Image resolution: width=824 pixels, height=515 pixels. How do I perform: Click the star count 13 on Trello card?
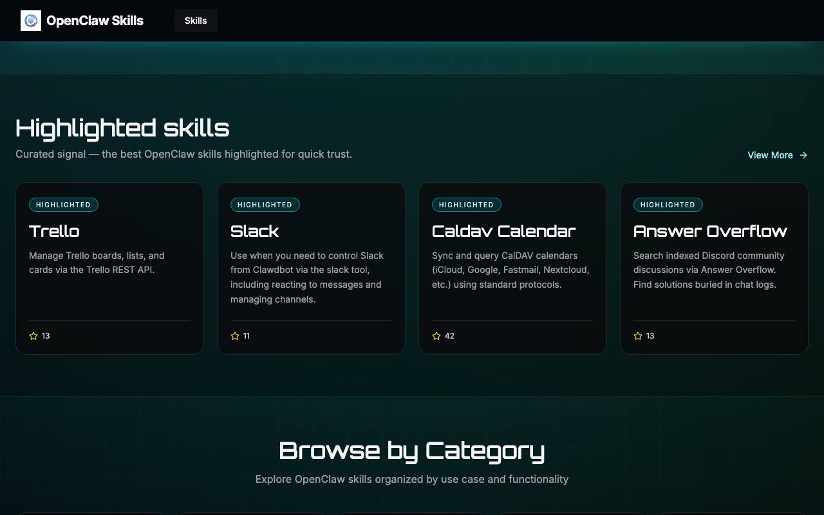pos(46,336)
